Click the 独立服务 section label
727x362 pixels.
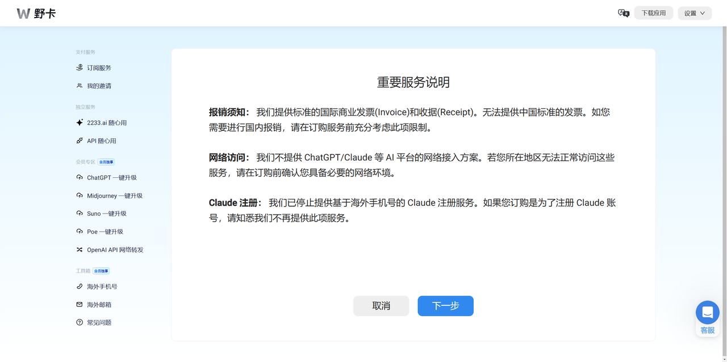click(86, 107)
